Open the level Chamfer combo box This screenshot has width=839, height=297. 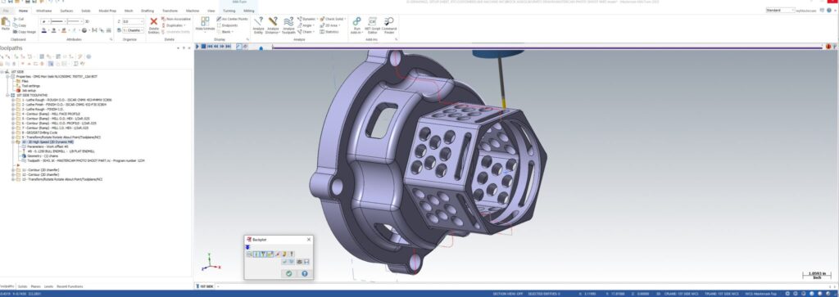point(134,30)
